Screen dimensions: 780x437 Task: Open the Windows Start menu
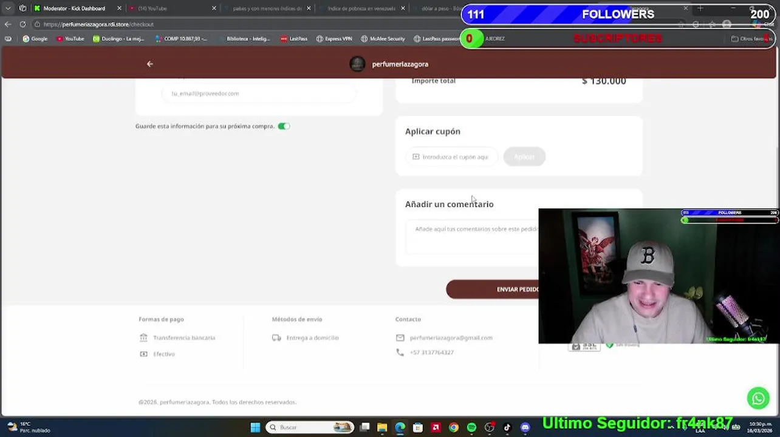255,427
